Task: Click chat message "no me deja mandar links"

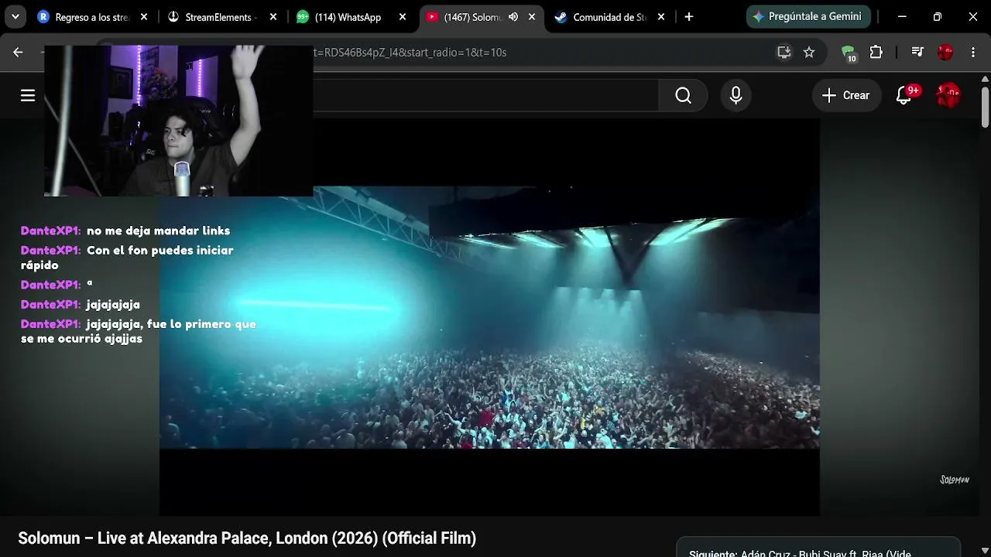Action: [159, 231]
